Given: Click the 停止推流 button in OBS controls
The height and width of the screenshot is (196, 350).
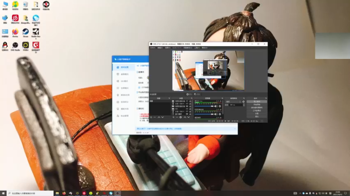Looking at the screenshot, I should coord(257,101).
